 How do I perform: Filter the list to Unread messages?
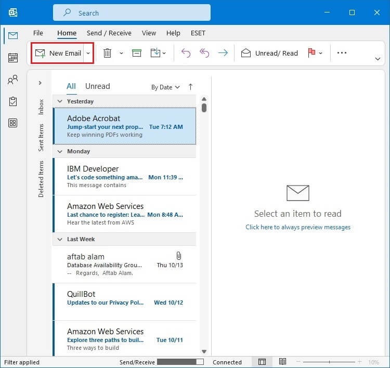[x=98, y=86]
